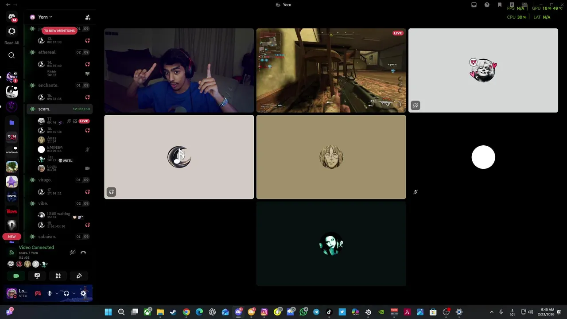Viewport: 567px width, 319px height.
Task: Launch an activity from voice panel
Action: [58, 276]
